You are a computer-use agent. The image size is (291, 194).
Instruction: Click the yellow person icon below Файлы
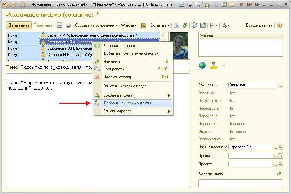214,65
